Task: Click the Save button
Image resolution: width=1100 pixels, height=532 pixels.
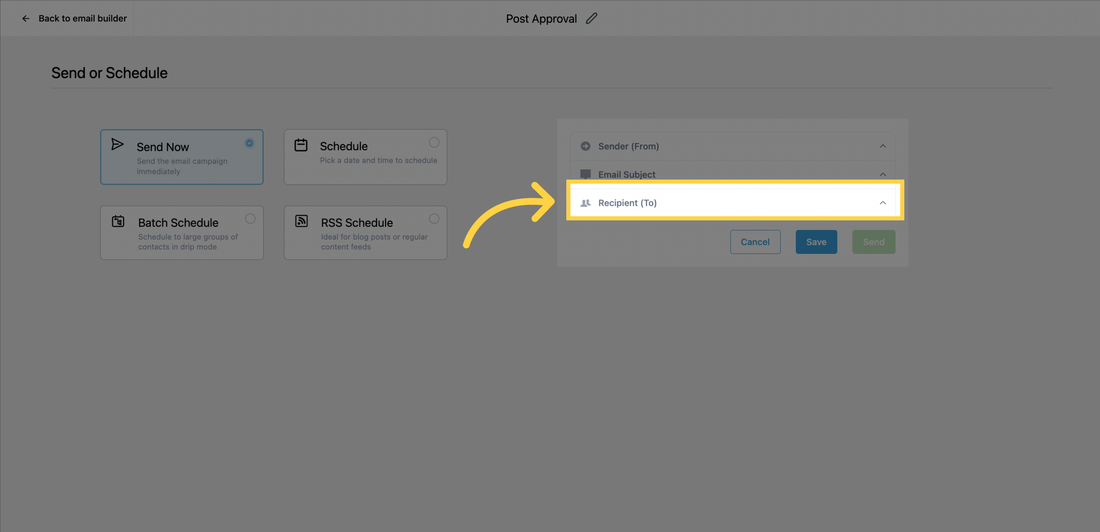Action: 816,241
